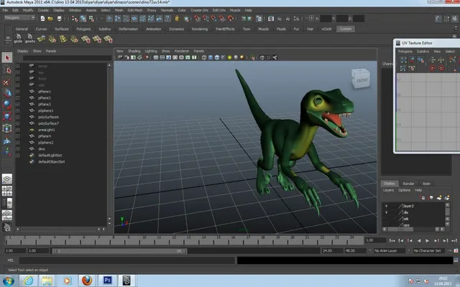Expand areaLight1 node in Outliner
Image resolution: width=460 pixels, height=287 pixels.
(x=17, y=130)
